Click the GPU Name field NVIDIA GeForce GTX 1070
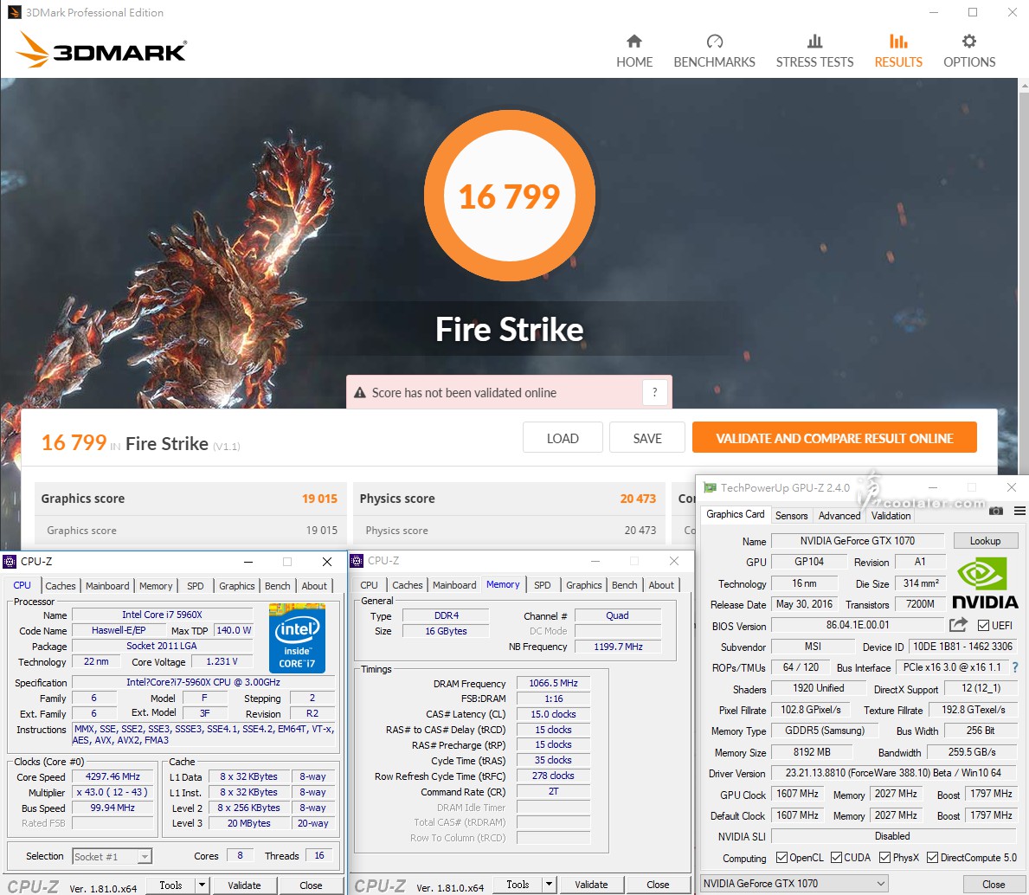1029x895 pixels. (857, 541)
